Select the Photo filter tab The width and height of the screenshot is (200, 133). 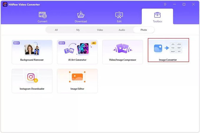coord(144,30)
